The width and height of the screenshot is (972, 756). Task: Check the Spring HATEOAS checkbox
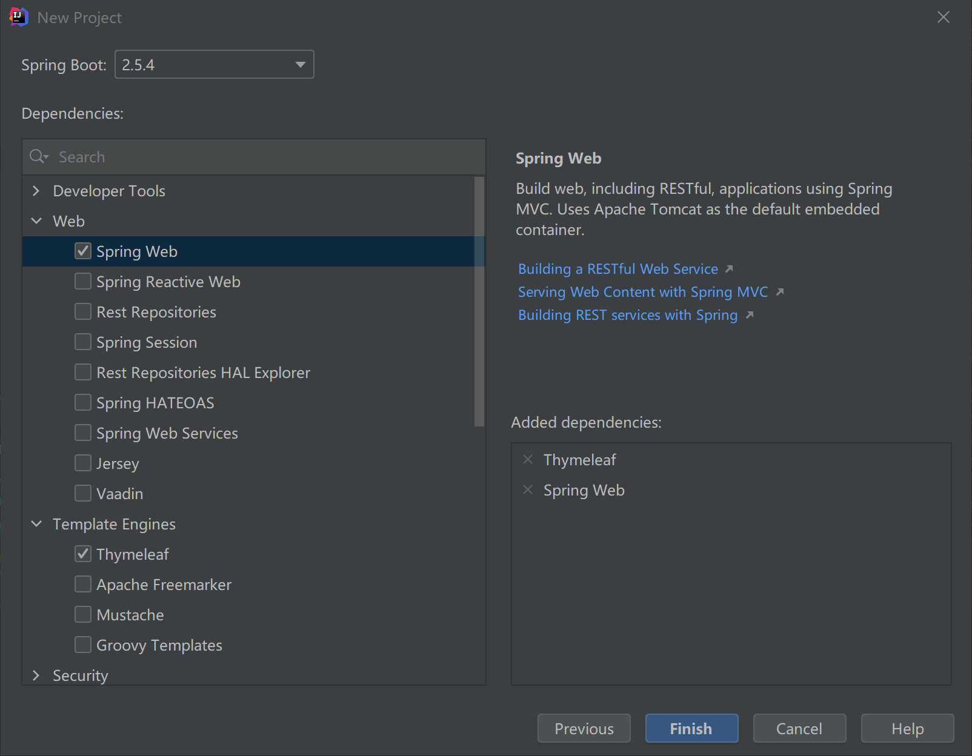[x=83, y=402]
